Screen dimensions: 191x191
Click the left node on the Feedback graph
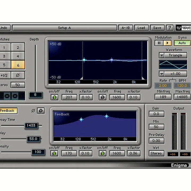coord(81,119)
